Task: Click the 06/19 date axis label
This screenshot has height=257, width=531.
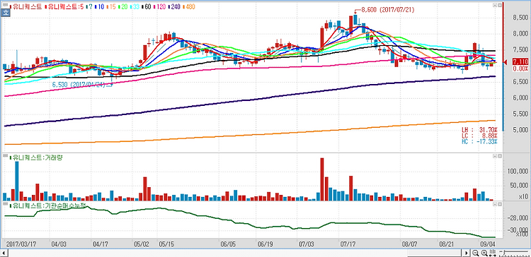Action: click(x=265, y=244)
